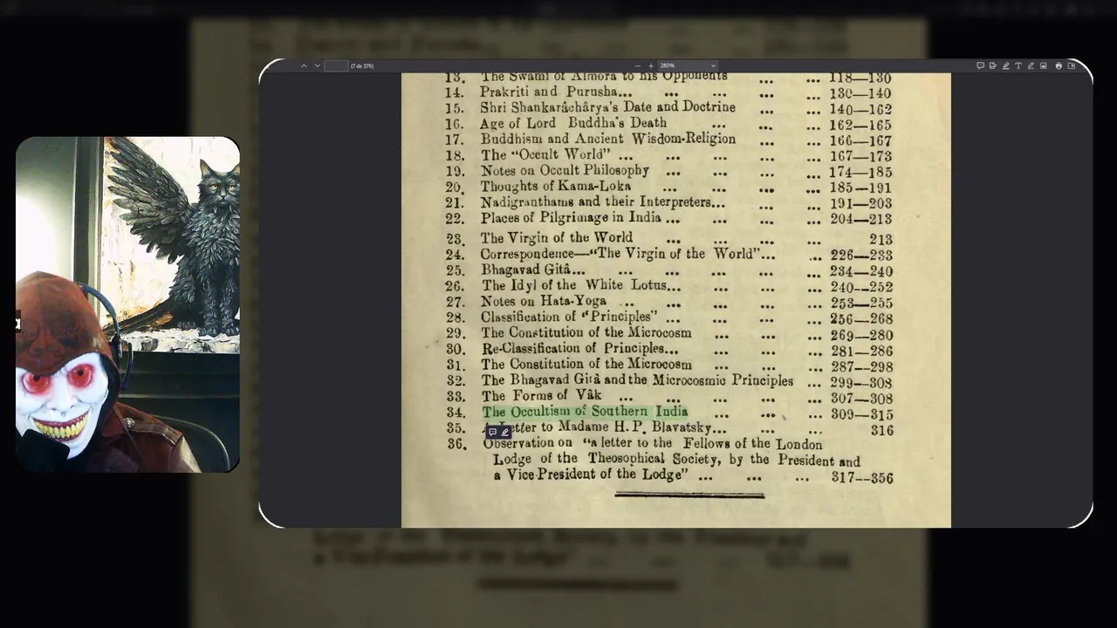Zoom out with the minus button
Image resolution: width=1117 pixels, height=628 pixels.
coord(638,65)
